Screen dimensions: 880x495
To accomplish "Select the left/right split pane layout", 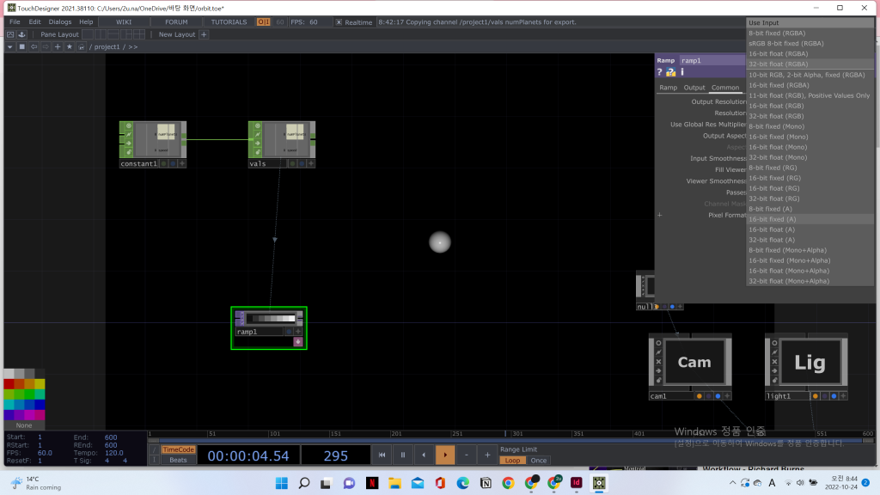I will [x=101, y=34].
